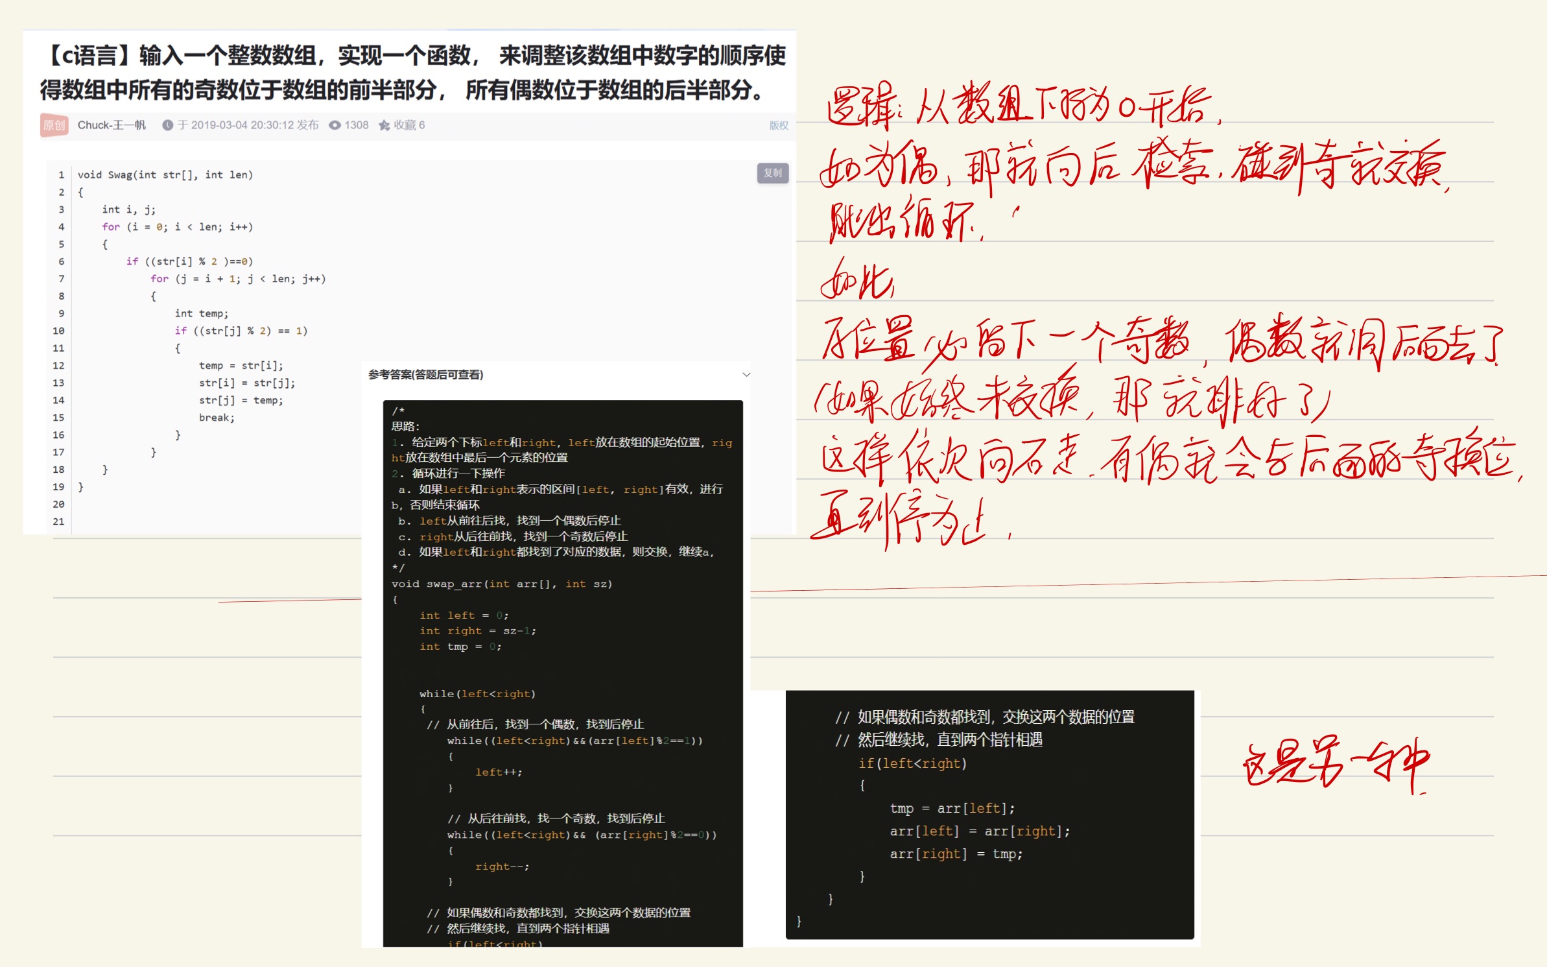Open author profile Chuck-王一帆
The width and height of the screenshot is (1547, 967).
pyautogui.click(x=112, y=125)
